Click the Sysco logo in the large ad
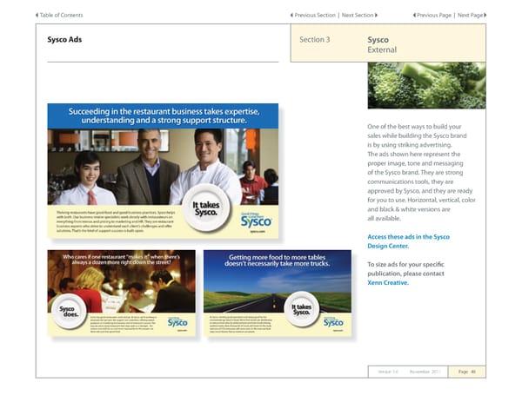Viewport: 522px width, 402px height. [256, 221]
